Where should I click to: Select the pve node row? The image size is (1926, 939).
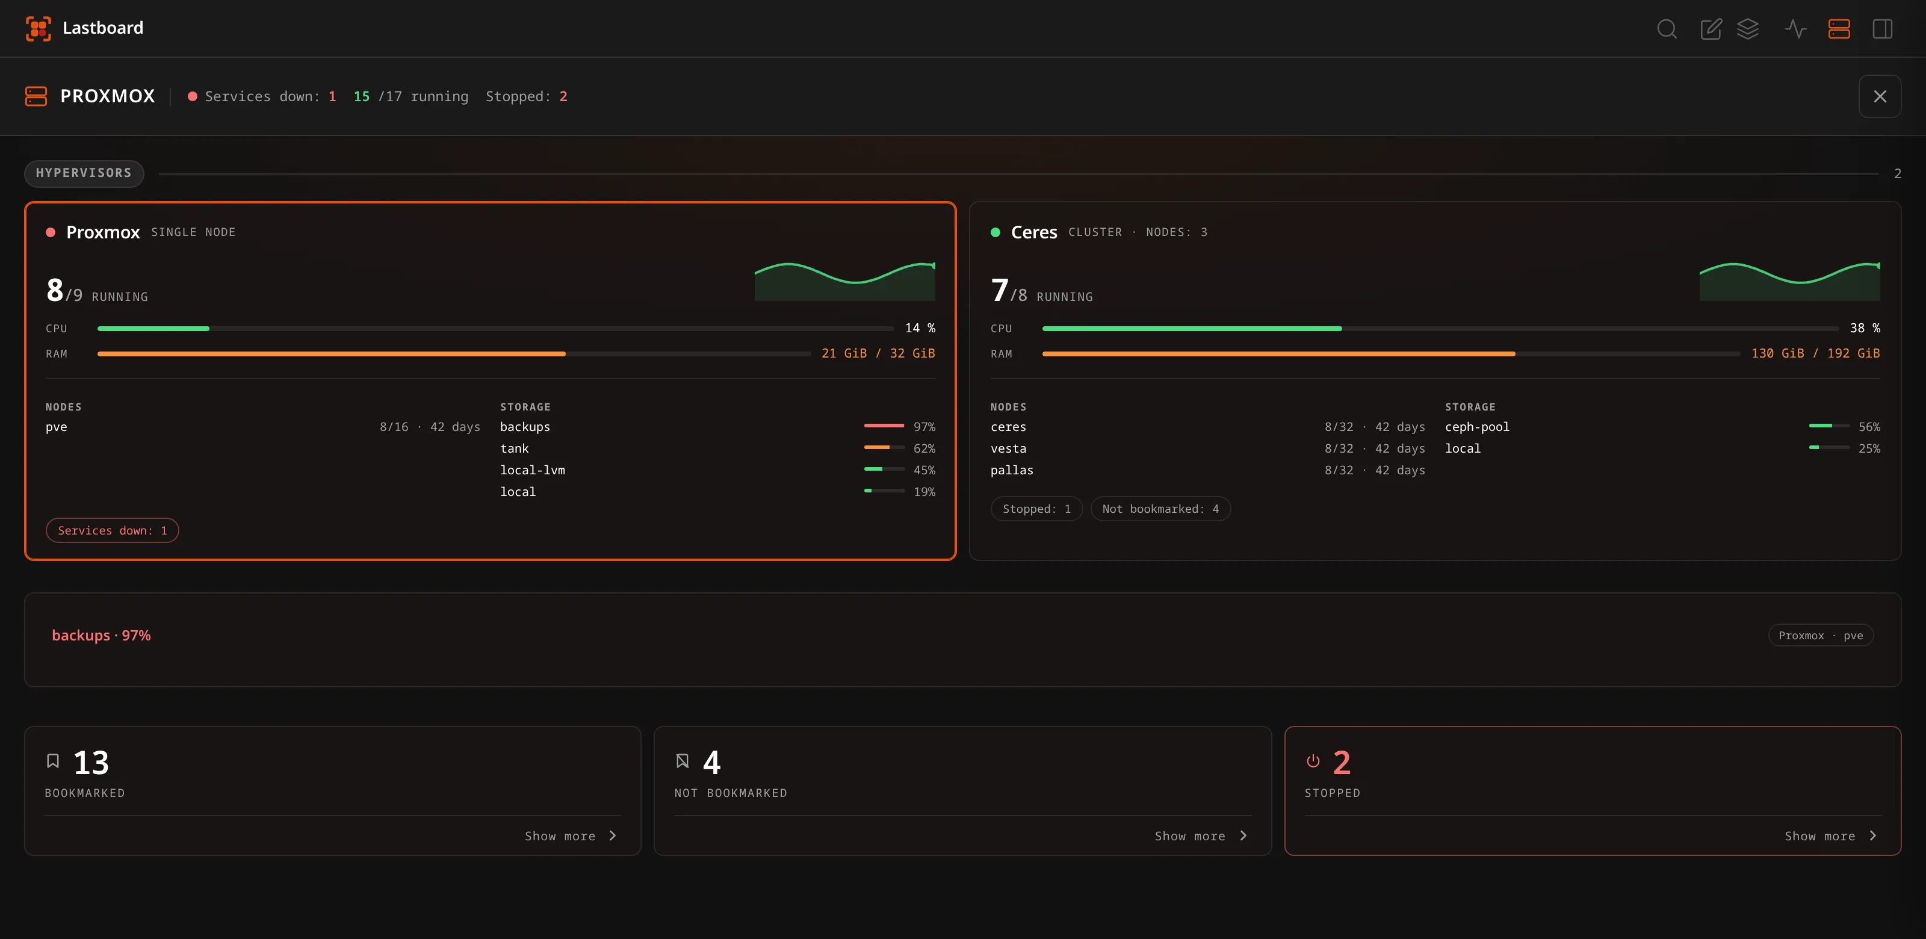pyautogui.click(x=263, y=427)
